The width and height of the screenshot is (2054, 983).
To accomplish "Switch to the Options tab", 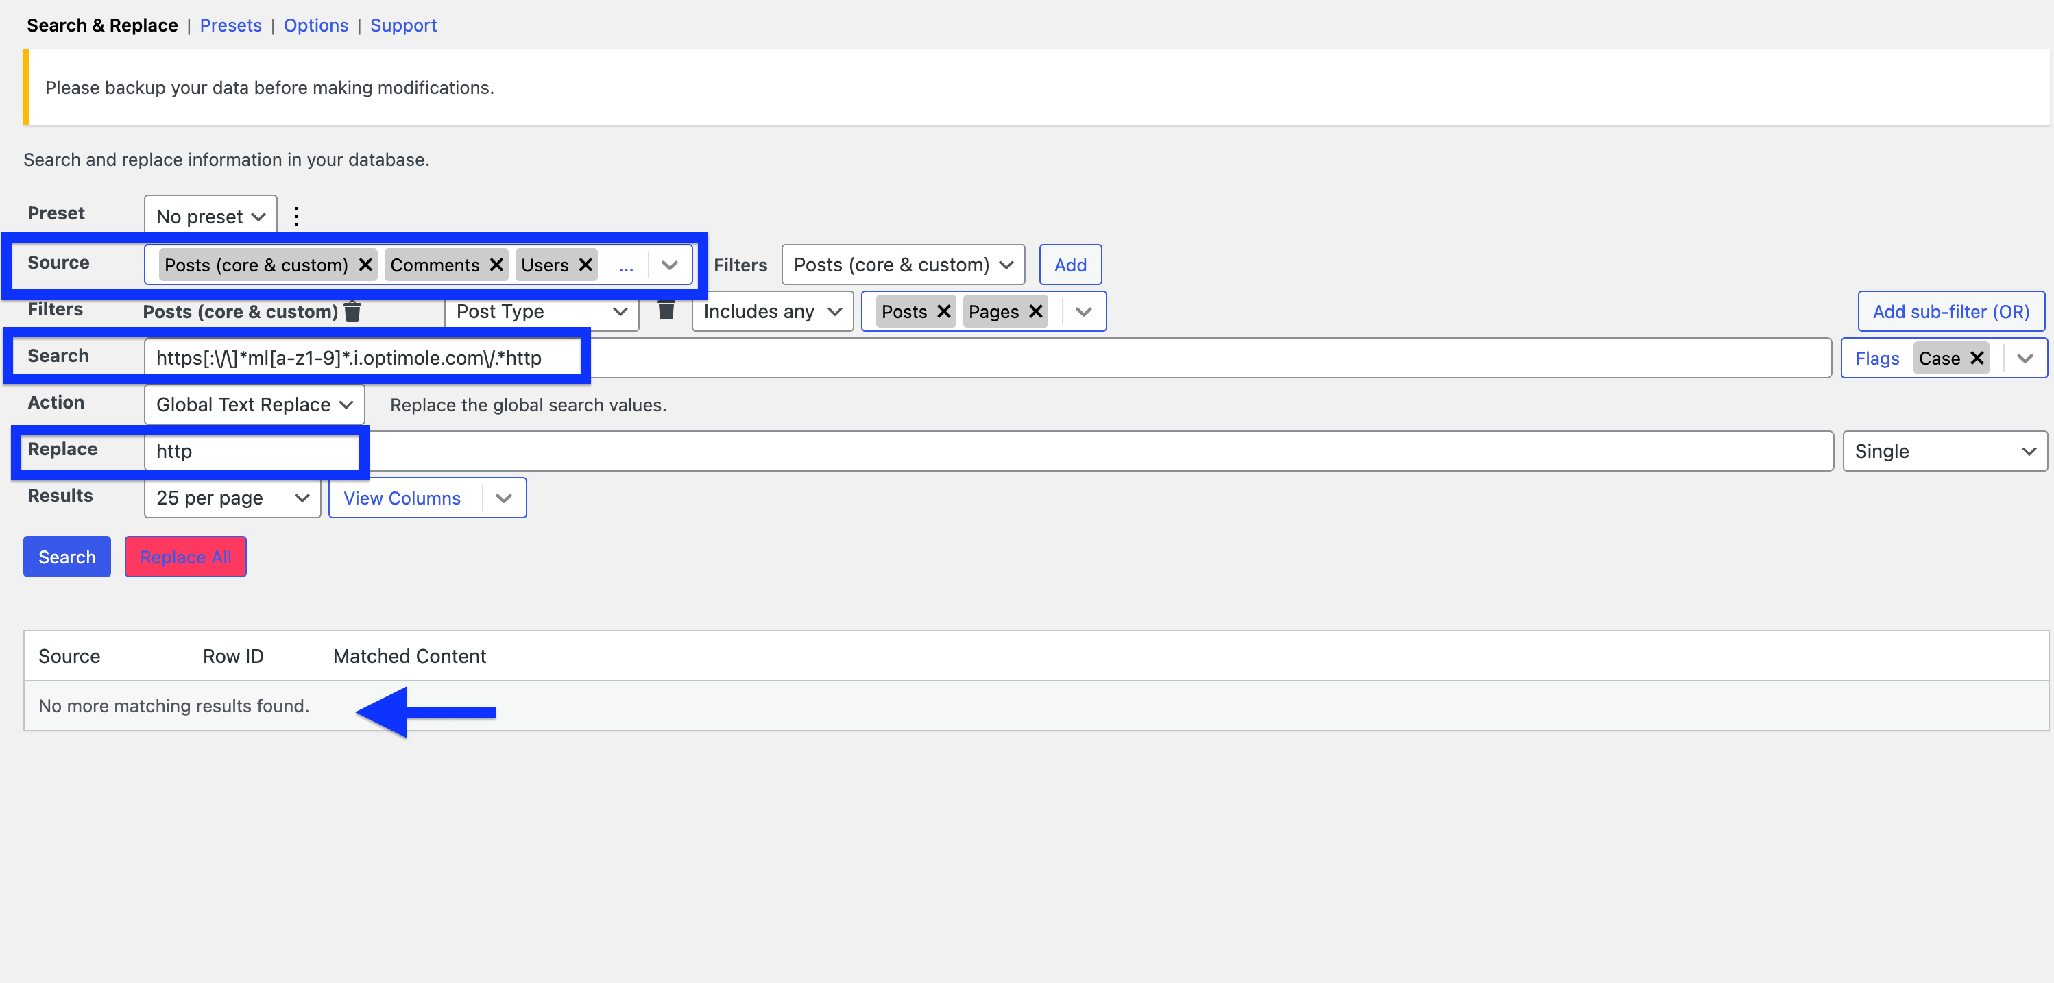I will click(316, 25).
